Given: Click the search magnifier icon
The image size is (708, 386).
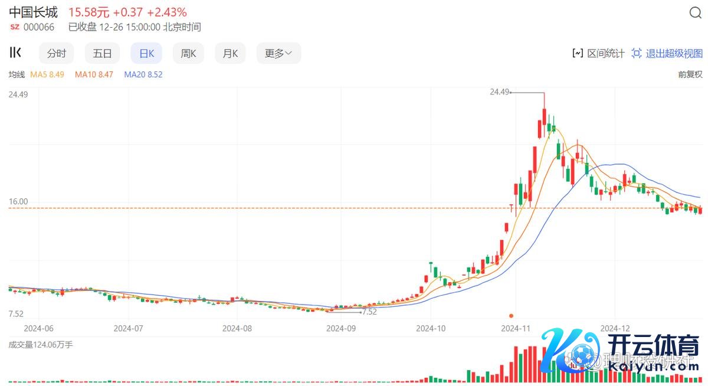Looking at the screenshot, I should tap(695, 13).
